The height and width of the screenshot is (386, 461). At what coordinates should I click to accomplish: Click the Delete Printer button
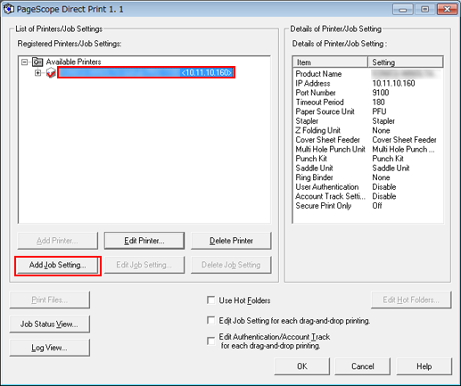coord(231,241)
